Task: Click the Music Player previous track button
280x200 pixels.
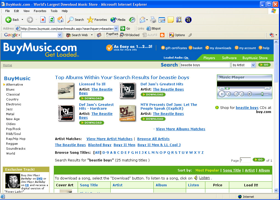Action: [x=236, y=94]
